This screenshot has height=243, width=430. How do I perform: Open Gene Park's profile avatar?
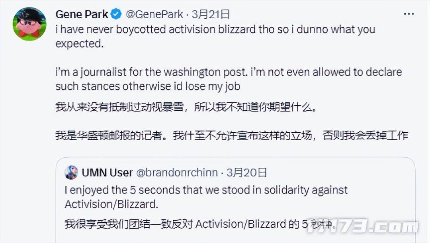(x=30, y=24)
